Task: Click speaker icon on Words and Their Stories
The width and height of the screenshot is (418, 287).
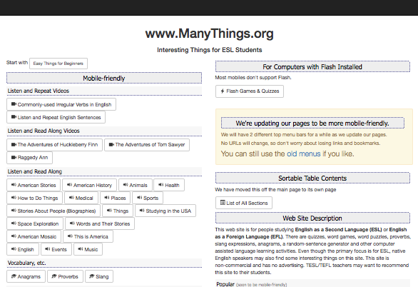Action: click(x=72, y=223)
